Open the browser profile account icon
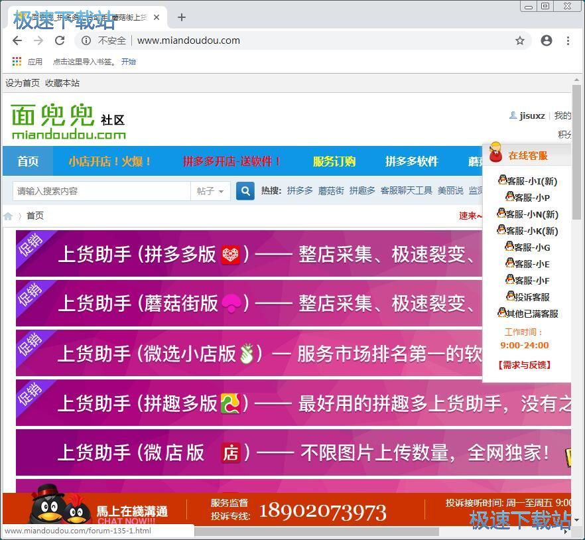 [547, 40]
